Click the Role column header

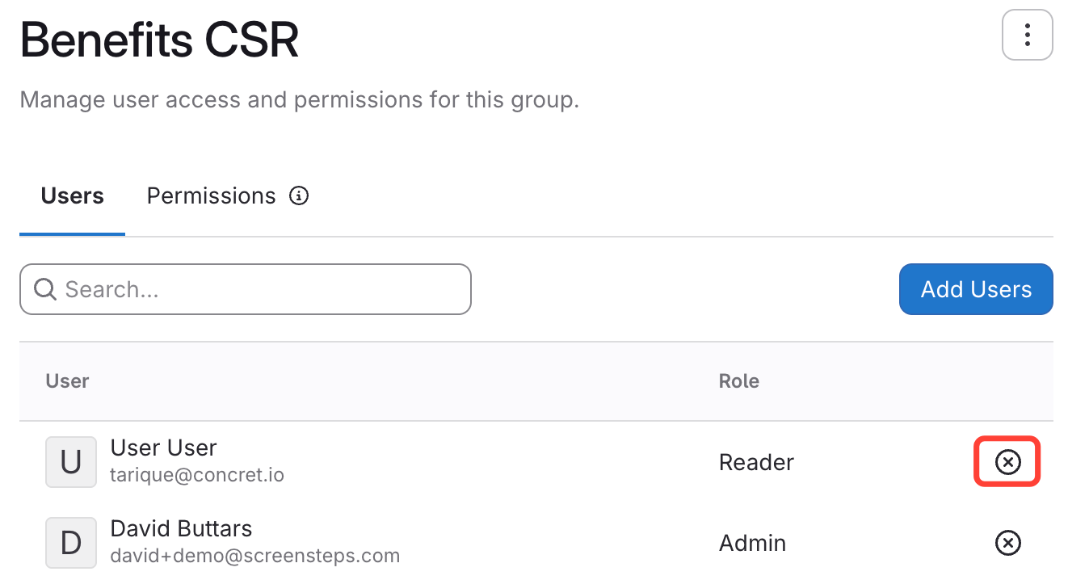click(x=738, y=381)
